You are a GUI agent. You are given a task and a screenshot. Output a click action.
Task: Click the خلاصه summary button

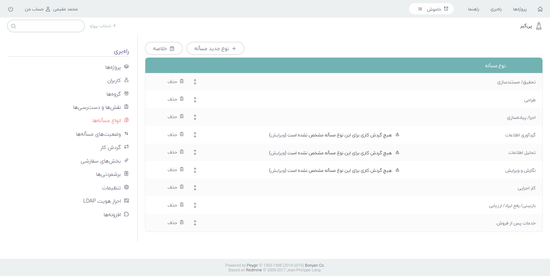tap(164, 48)
